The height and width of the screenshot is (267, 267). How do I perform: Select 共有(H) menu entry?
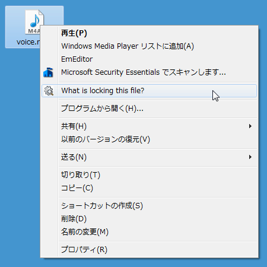click(x=149, y=126)
